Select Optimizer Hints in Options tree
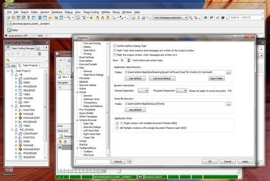Screen dimensions: 270x181 [x=91, y=99]
